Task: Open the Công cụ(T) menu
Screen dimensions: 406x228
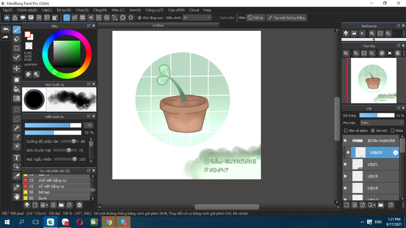Action: 154,10
